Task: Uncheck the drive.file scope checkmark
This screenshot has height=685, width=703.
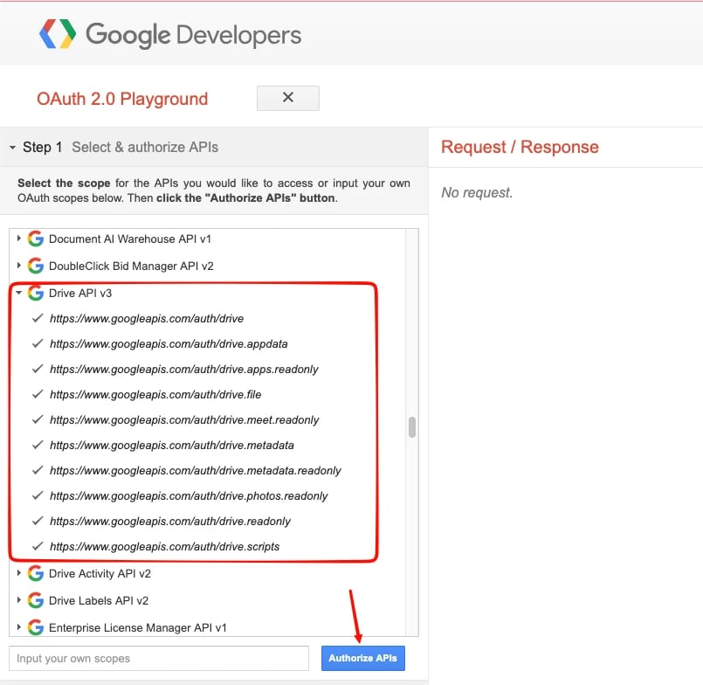Action: pyautogui.click(x=38, y=394)
